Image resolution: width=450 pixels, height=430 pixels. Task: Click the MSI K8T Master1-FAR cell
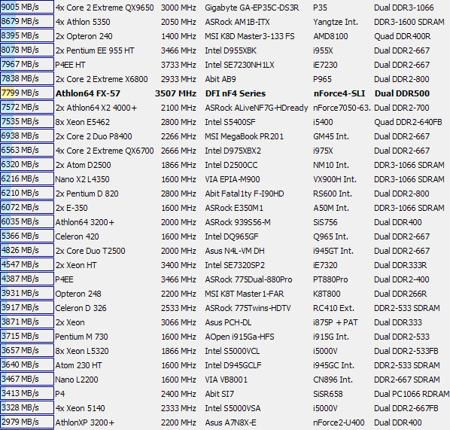[245, 294]
